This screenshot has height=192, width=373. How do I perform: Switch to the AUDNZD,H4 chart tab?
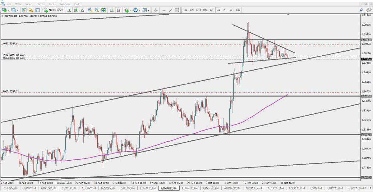pyautogui.click(x=233, y=188)
